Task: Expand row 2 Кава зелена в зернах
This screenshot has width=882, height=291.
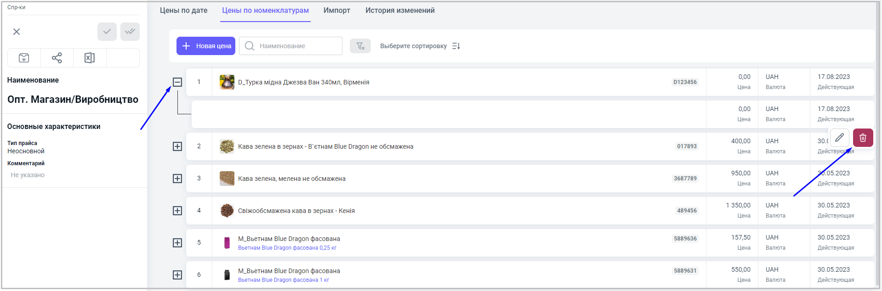Action: point(177,146)
